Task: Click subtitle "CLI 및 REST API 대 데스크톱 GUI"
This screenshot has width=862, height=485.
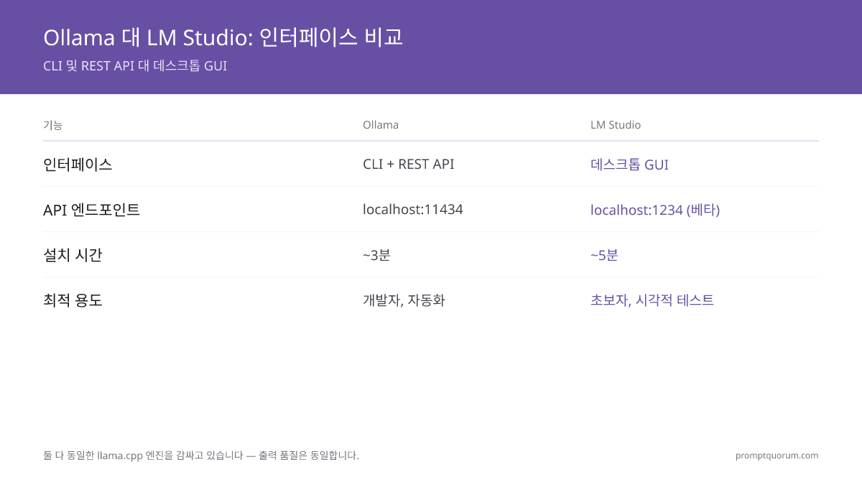Action: click(135, 66)
